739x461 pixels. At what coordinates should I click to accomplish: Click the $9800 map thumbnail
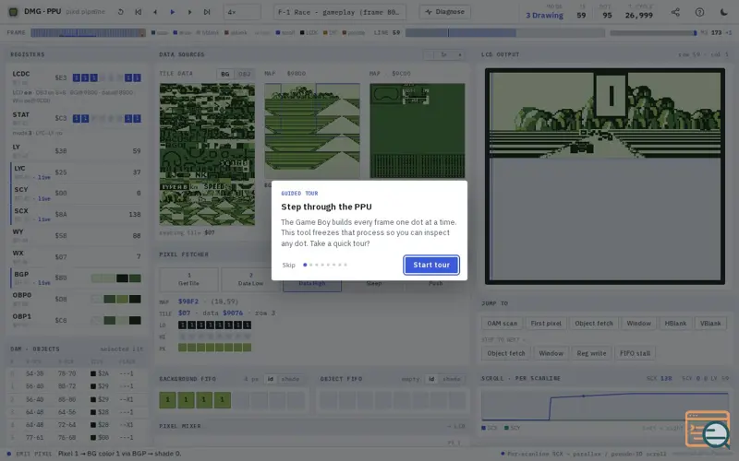pos(312,131)
